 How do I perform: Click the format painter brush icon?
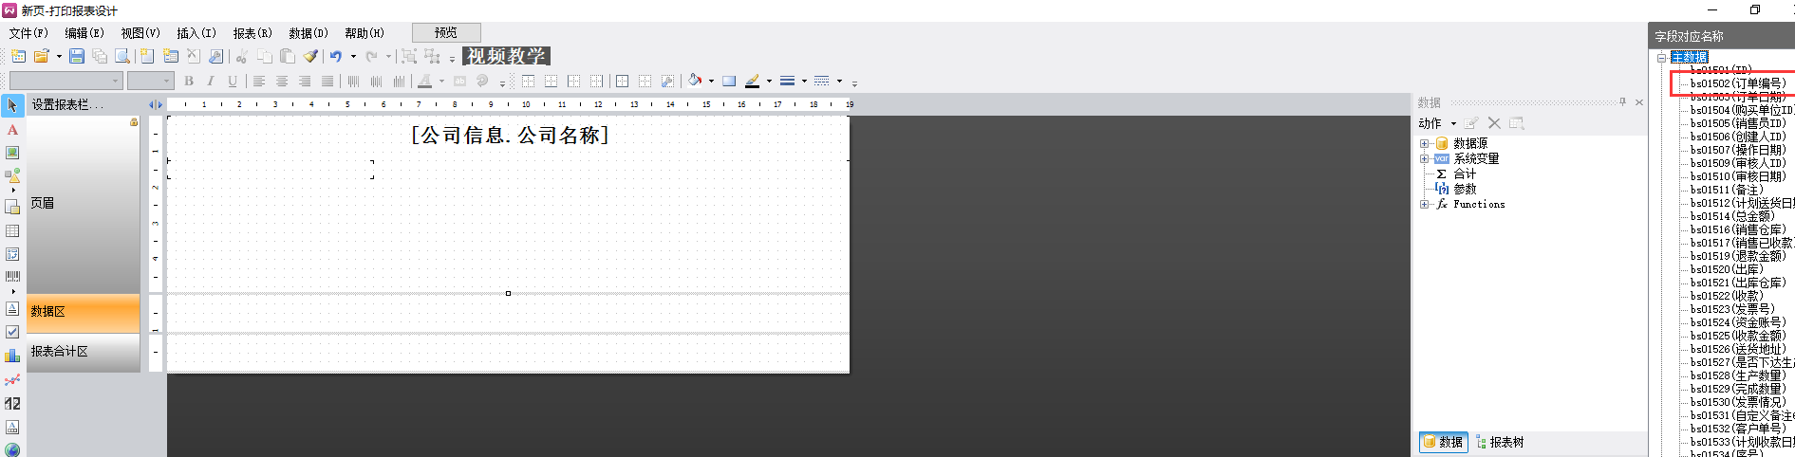(310, 57)
